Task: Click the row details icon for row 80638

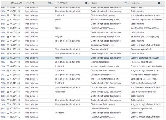Action: point(8,11)
